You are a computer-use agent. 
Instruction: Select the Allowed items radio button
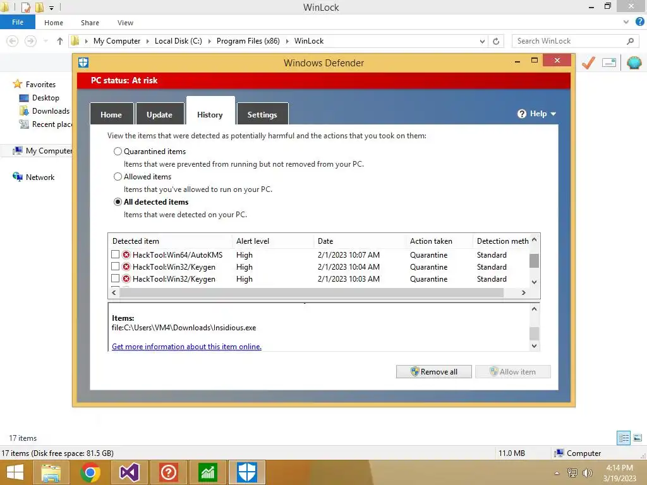pos(118,177)
